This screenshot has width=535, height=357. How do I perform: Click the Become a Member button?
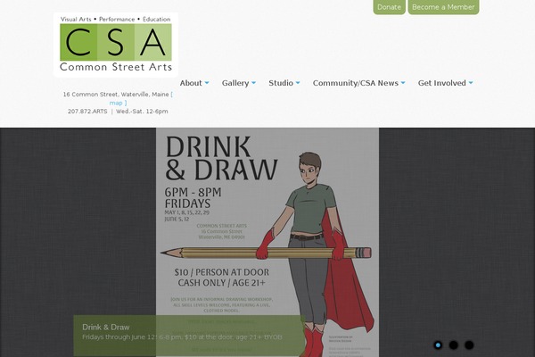443,7
